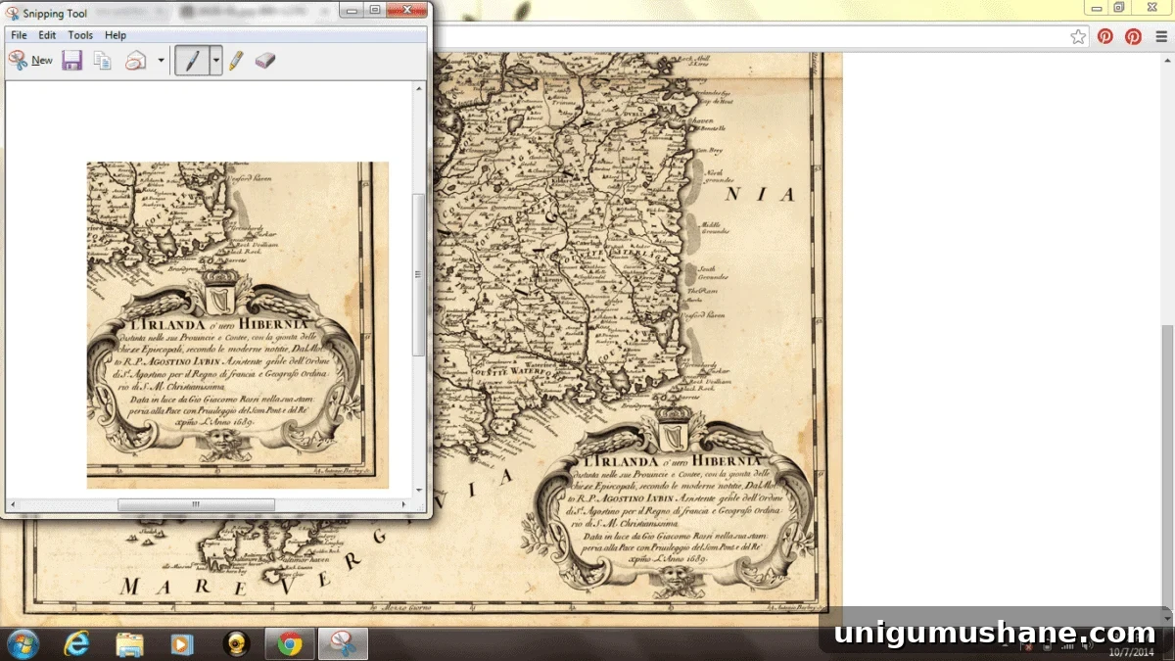
Task: Click the second Pinterest extension icon
Action: [1133, 37]
